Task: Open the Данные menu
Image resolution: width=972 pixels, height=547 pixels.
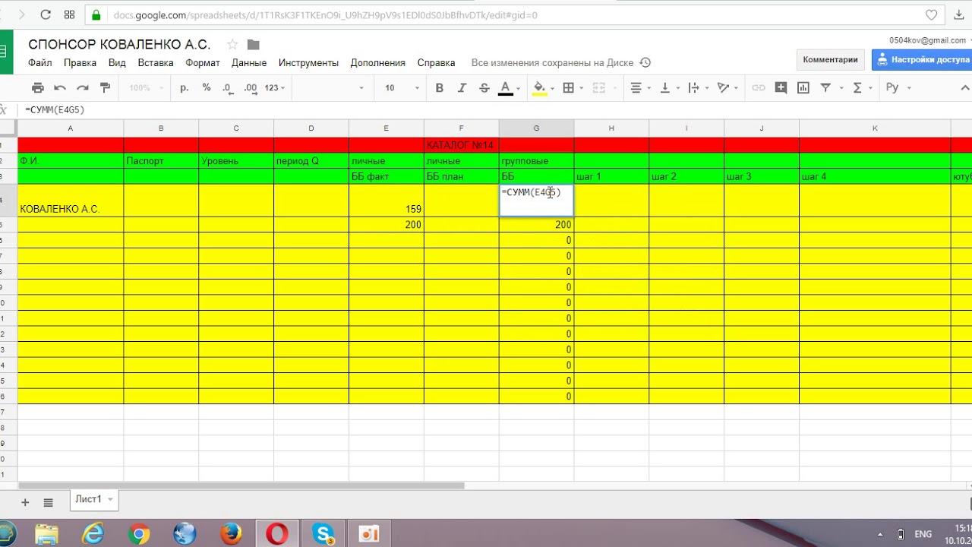Action: point(249,63)
